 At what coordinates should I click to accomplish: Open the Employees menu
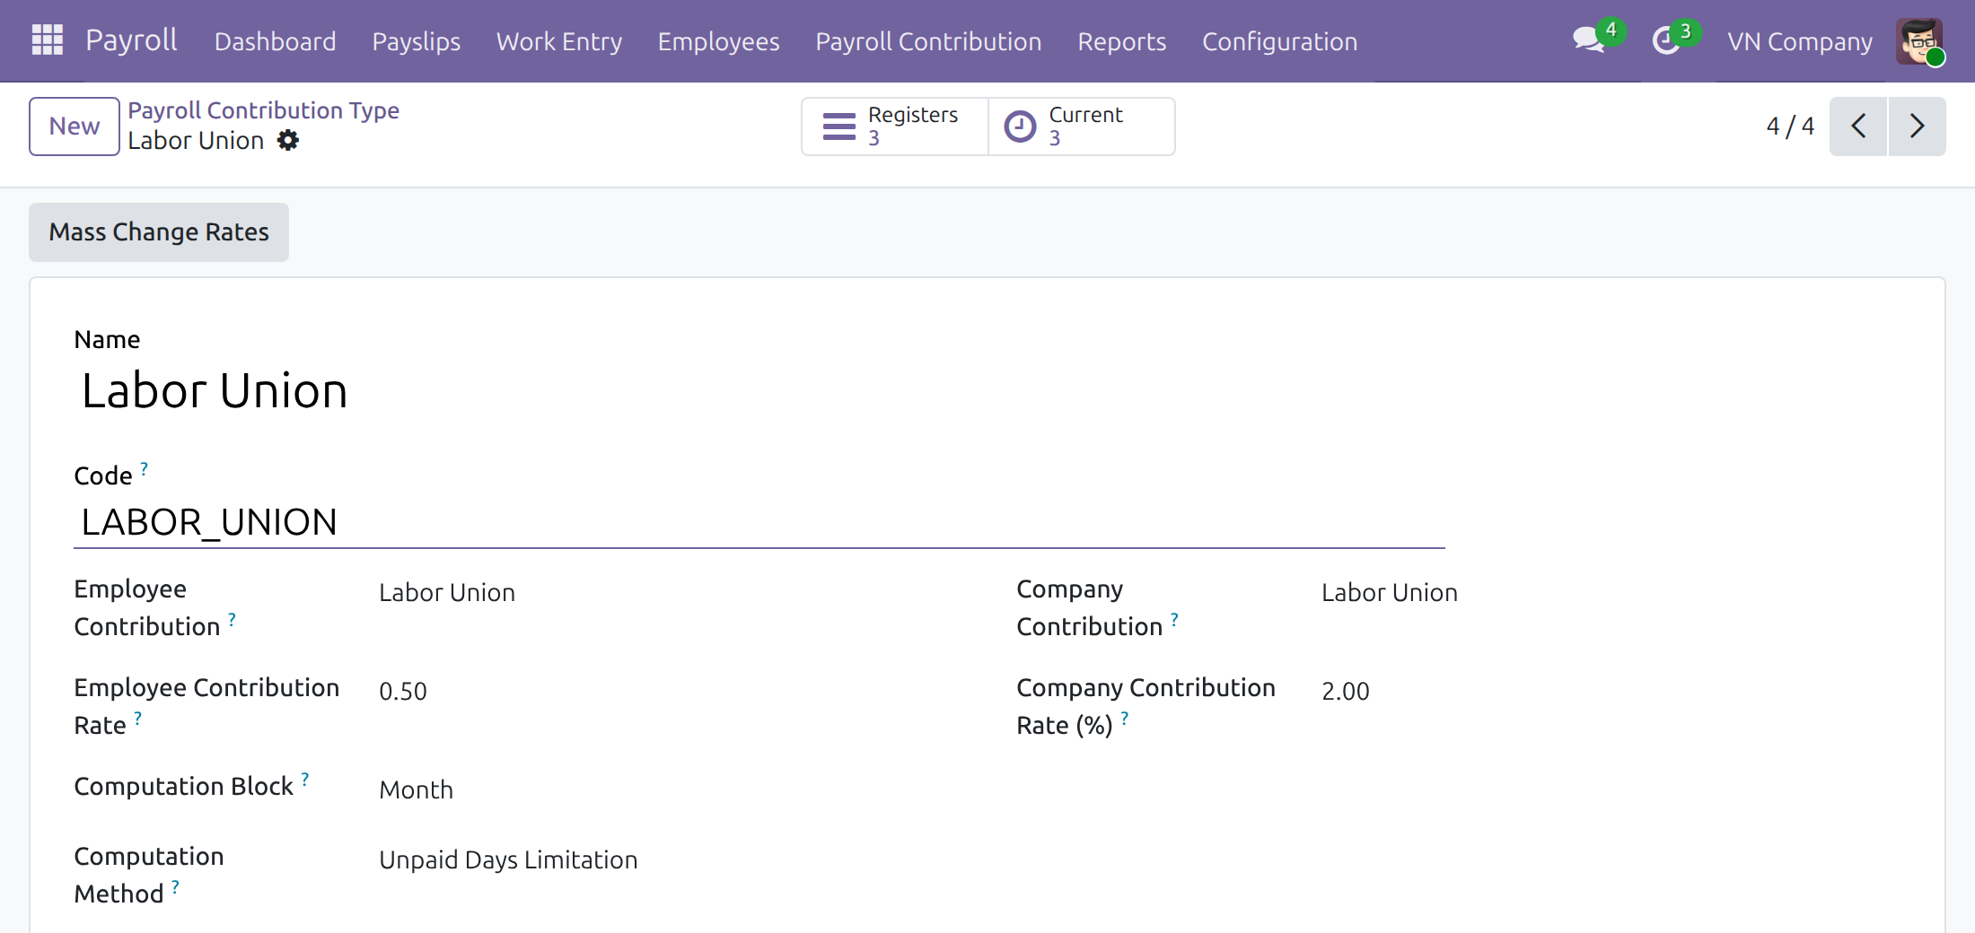coord(719,41)
